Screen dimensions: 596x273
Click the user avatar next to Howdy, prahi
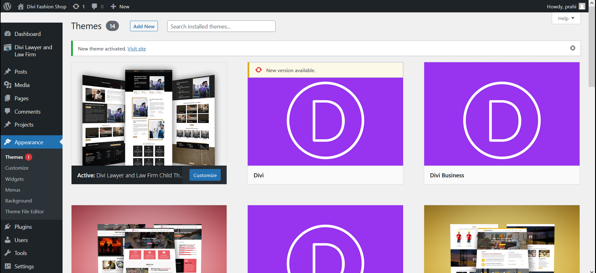click(582, 6)
